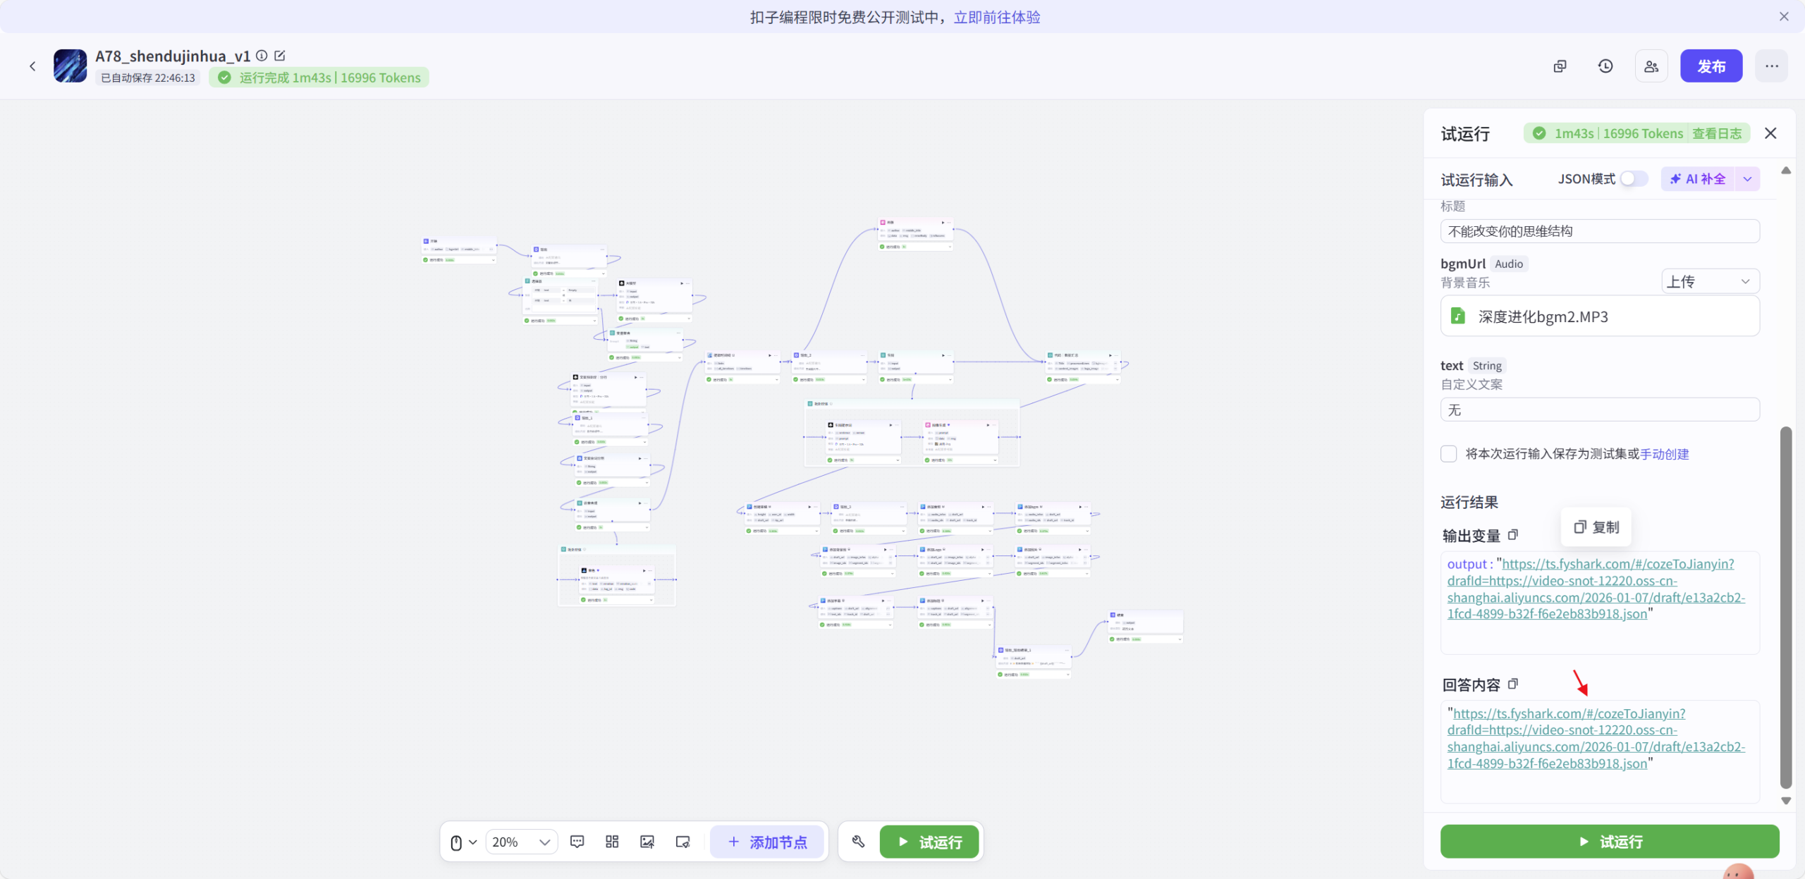Click the wrench tool icon beside 试运行
Image resolution: width=1805 pixels, height=879 pixels.
tap(858, 841)
